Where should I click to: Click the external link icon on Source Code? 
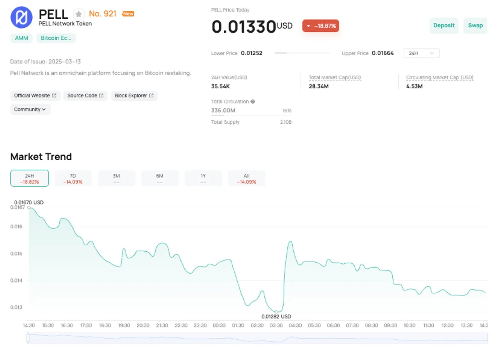coord(101,95)
